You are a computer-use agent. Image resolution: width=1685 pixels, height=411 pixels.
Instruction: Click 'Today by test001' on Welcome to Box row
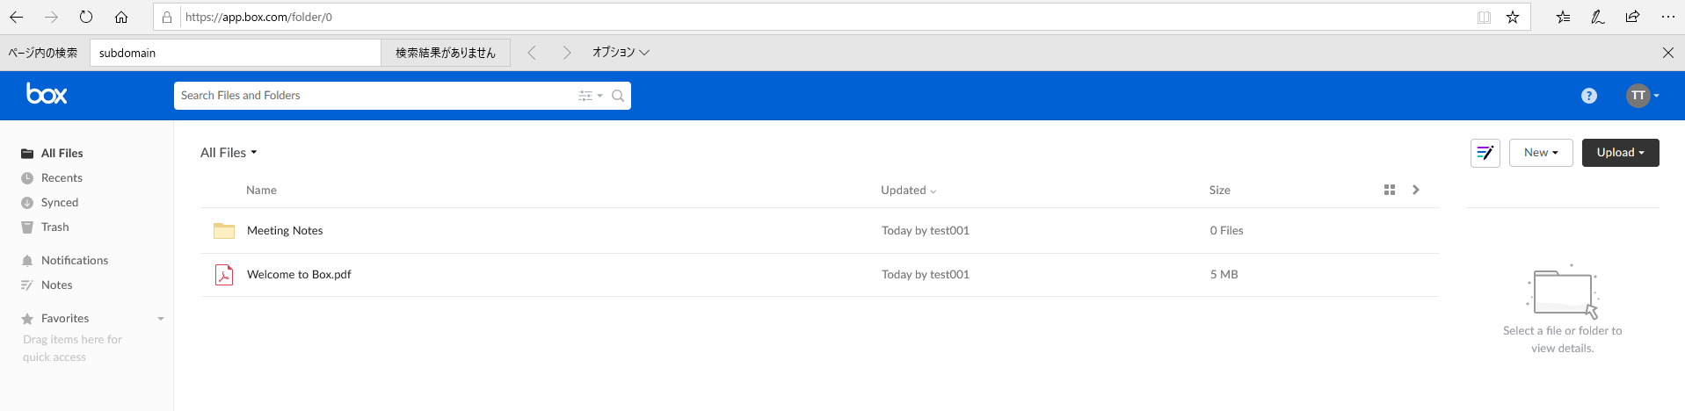pyautogui.click(x=926, y=275)
